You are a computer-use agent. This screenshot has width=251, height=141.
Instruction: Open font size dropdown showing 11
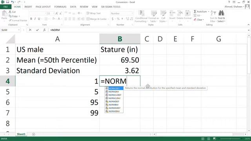(x=54, y=13)
